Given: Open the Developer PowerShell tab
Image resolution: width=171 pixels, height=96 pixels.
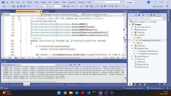Looking at the screenshot, I should [56, 84].
